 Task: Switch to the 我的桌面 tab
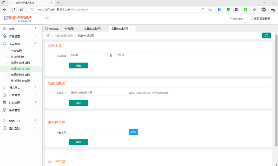(52, 29)
